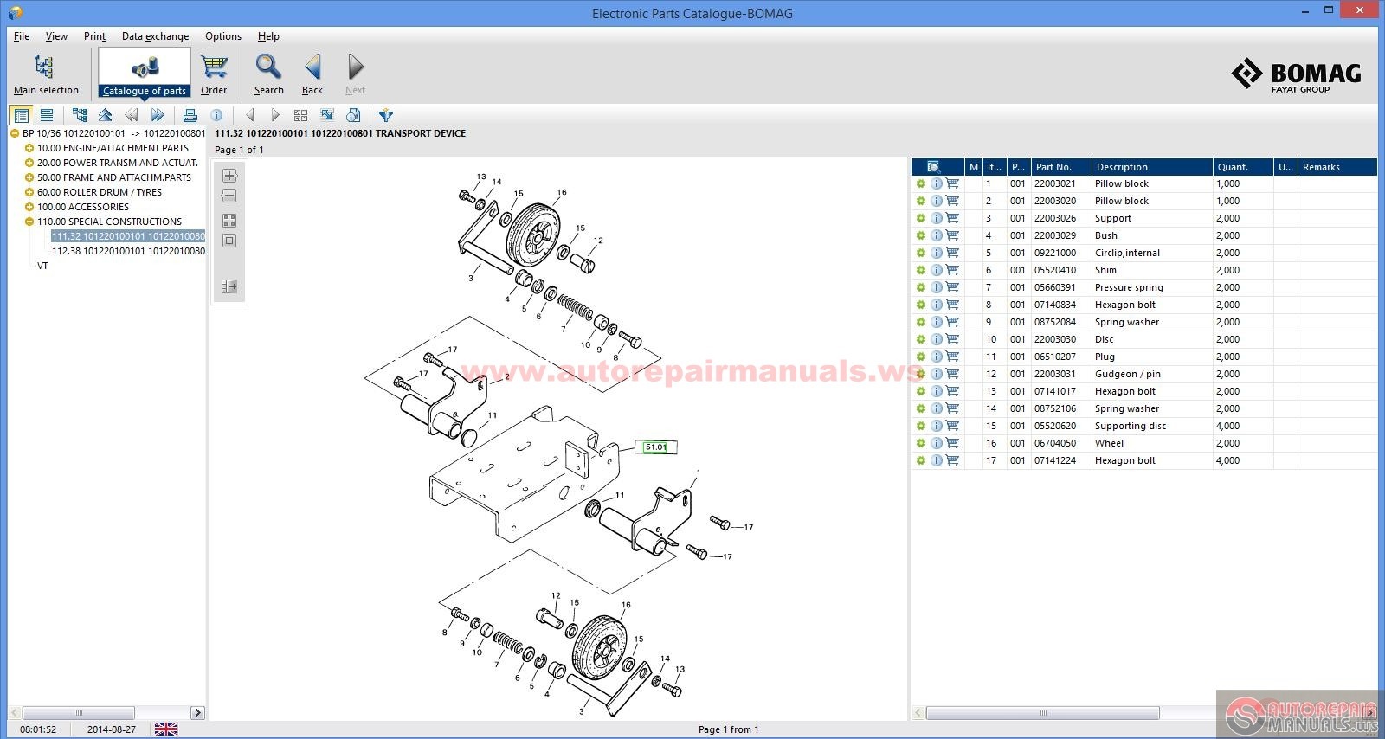Click the Circlip,internal description
Viewport: 1385px width, 739px height.
point(1127,253)
